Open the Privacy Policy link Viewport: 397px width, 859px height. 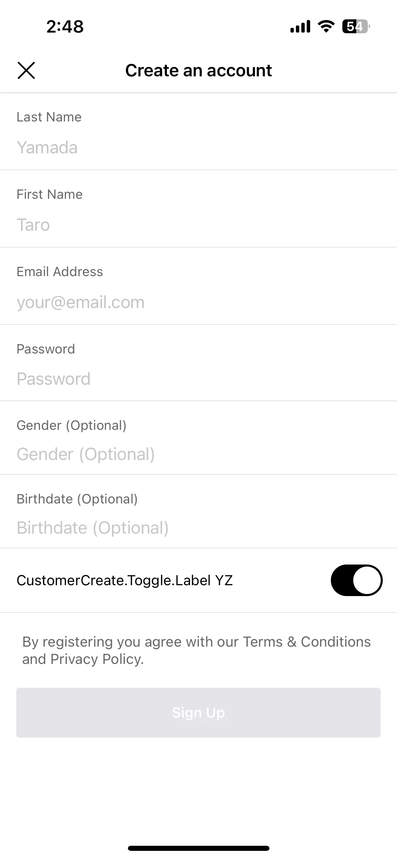pos(96,659)
